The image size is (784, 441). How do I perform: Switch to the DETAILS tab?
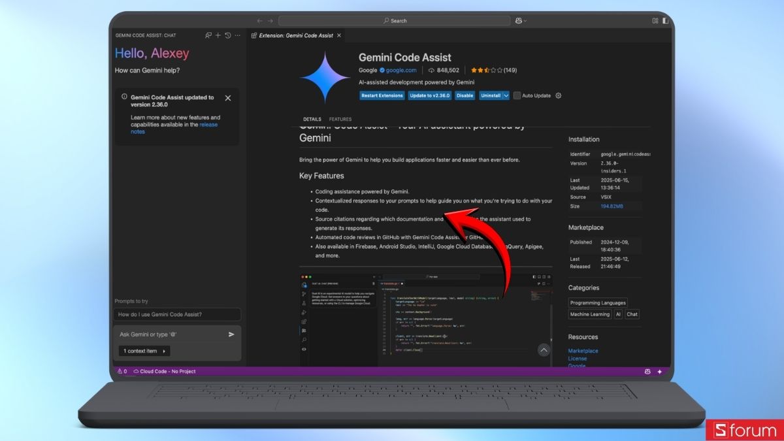click(312, 120)
